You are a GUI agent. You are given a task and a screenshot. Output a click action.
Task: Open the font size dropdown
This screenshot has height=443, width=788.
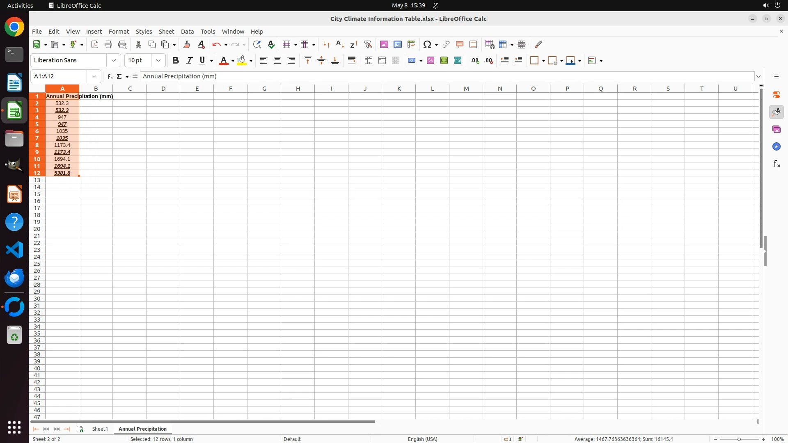click(x=158, y=60)
